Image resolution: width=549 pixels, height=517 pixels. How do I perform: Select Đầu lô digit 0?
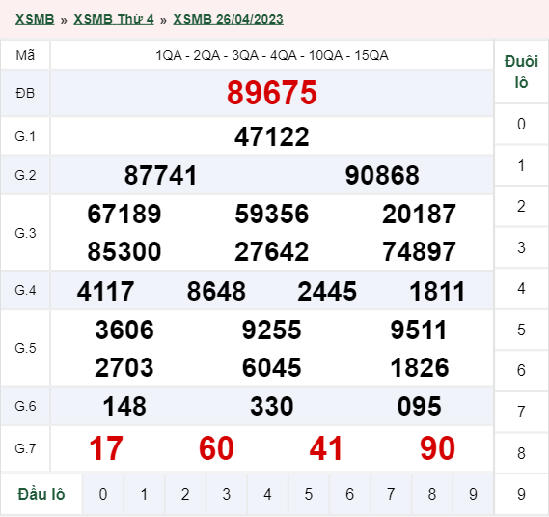[103, 494]
